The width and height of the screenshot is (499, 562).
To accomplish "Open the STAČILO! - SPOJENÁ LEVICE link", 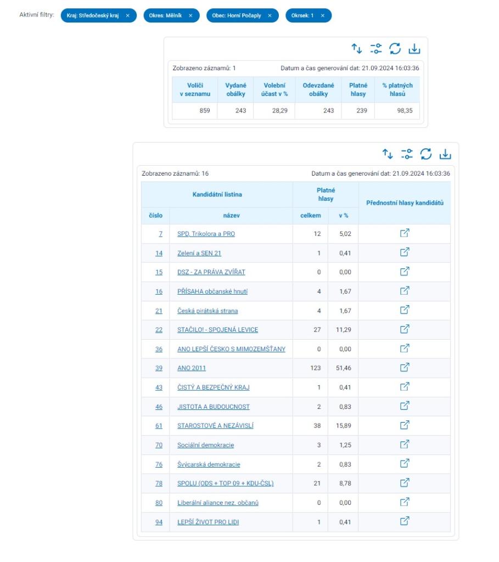I will point(217,330).
